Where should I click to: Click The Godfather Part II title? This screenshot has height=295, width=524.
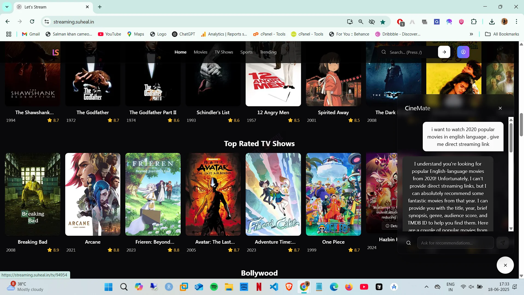153,112
